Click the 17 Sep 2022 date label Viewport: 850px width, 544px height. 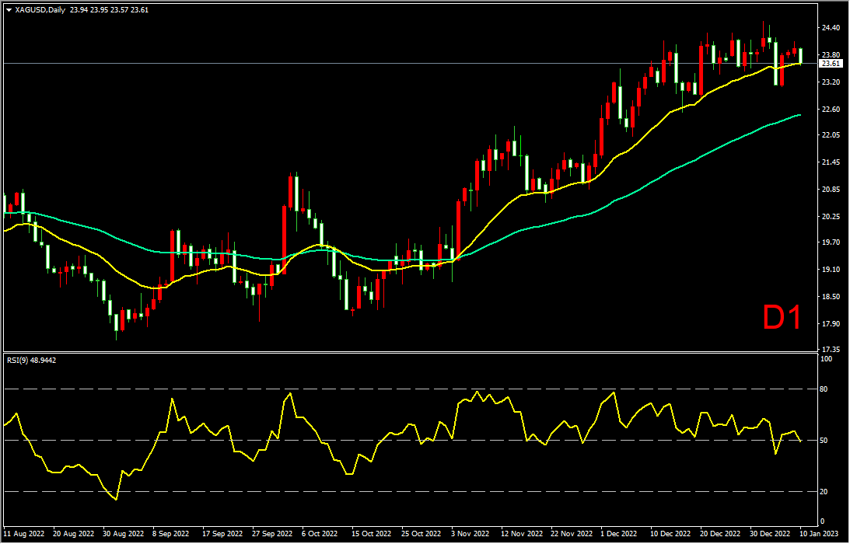(x=222, y=533)
